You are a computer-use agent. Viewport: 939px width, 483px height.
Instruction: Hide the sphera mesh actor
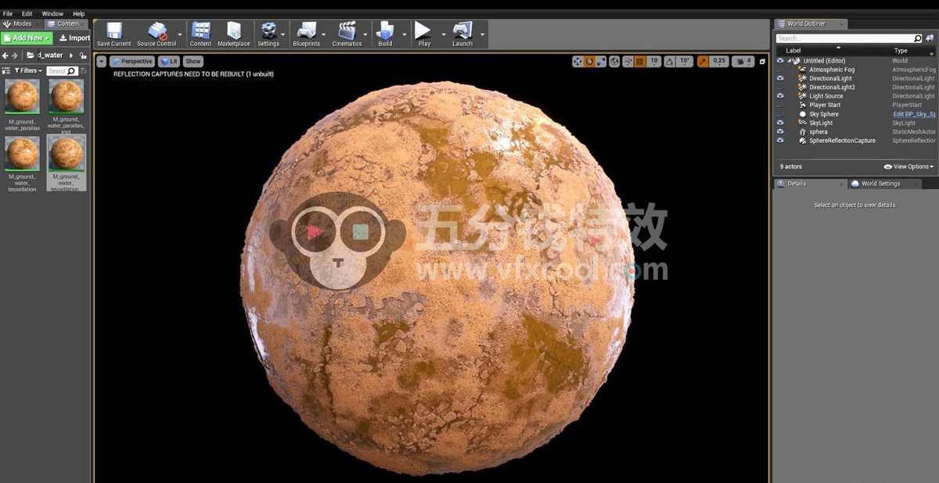tap(780, 131)
